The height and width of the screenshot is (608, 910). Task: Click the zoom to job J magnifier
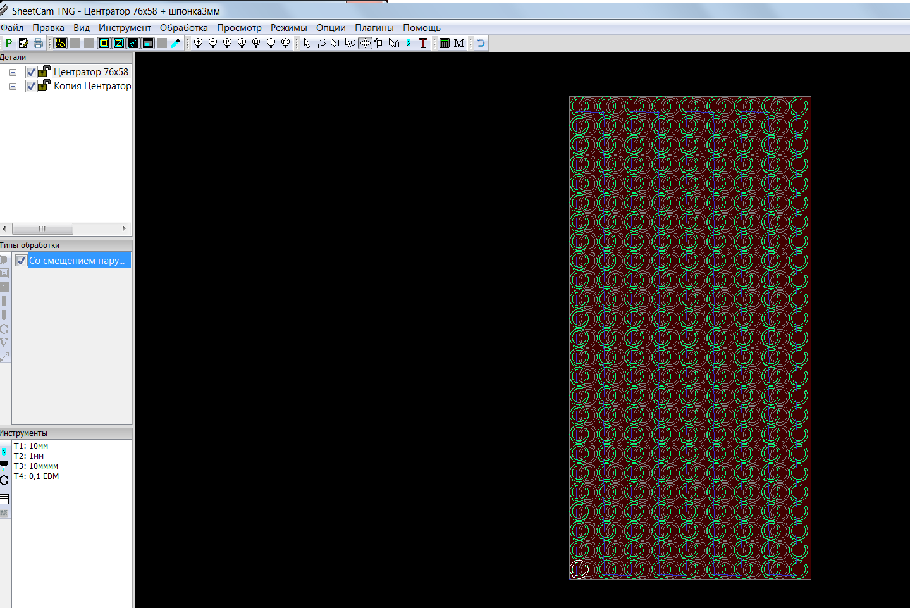[x=242, y=43]
